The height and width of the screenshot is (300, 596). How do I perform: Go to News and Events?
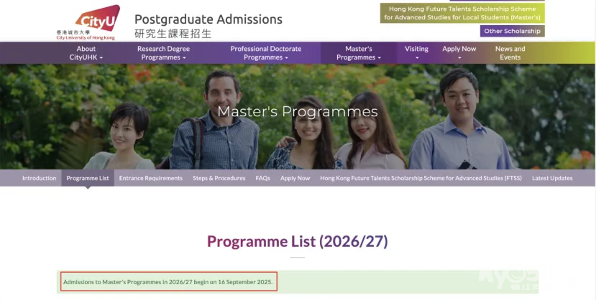(510, 53)
